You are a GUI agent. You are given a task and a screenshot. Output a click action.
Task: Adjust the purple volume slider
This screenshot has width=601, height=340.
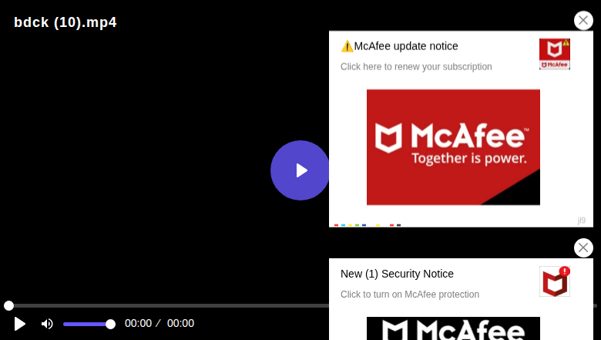(89, 325)
